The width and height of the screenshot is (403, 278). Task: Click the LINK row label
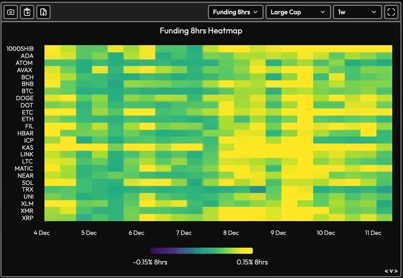(27, 154)
